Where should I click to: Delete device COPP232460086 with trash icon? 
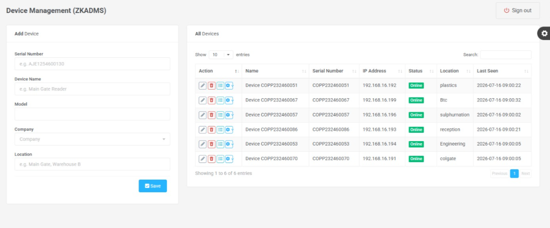tap(212, 129)
